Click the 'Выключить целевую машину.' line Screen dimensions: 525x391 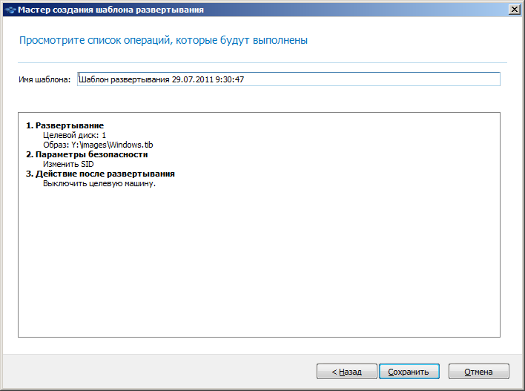[99, 183]
